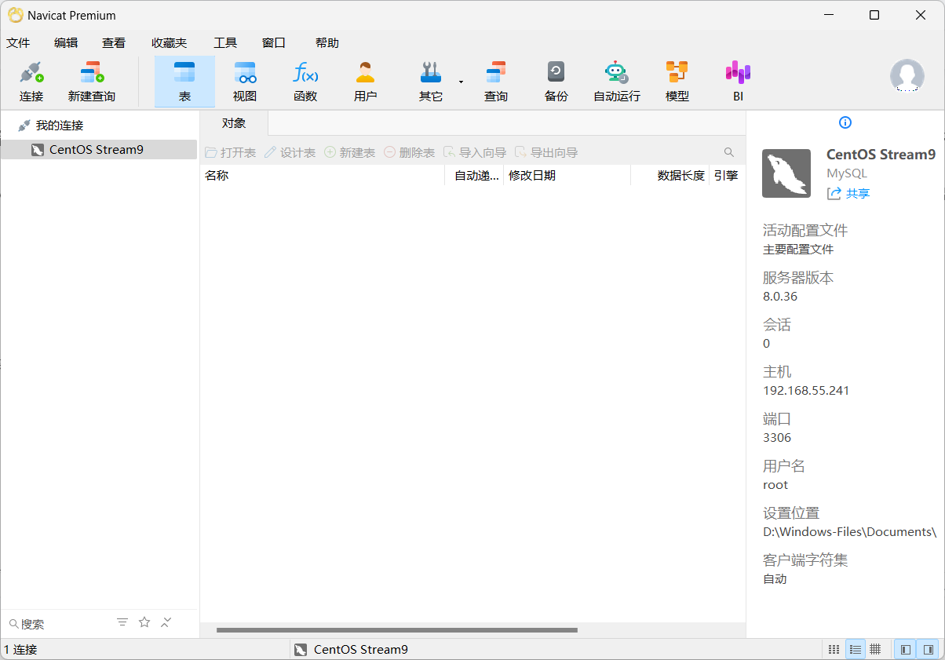
Task: Sort by the 名称 column header
Action: click(323, 176)
